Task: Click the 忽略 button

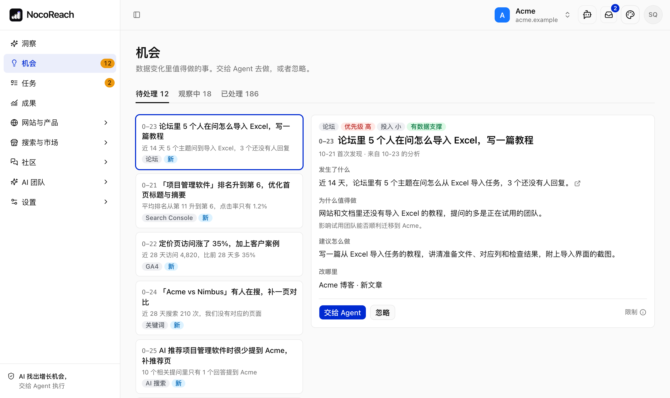Action: [382, 312]
